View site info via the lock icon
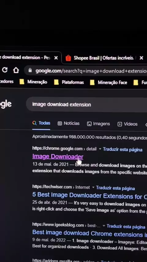This screenshot has width=147, height=262. click(x=30, y=70)
